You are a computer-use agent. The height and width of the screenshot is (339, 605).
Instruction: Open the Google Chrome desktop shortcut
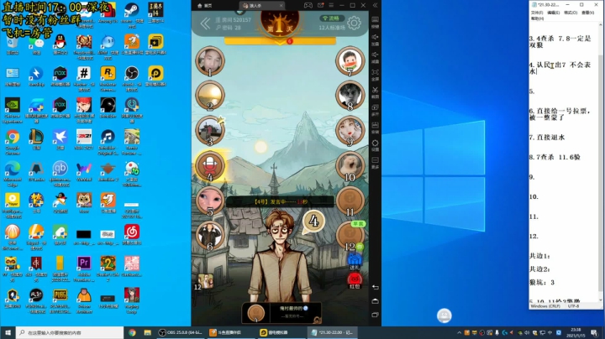13,142
